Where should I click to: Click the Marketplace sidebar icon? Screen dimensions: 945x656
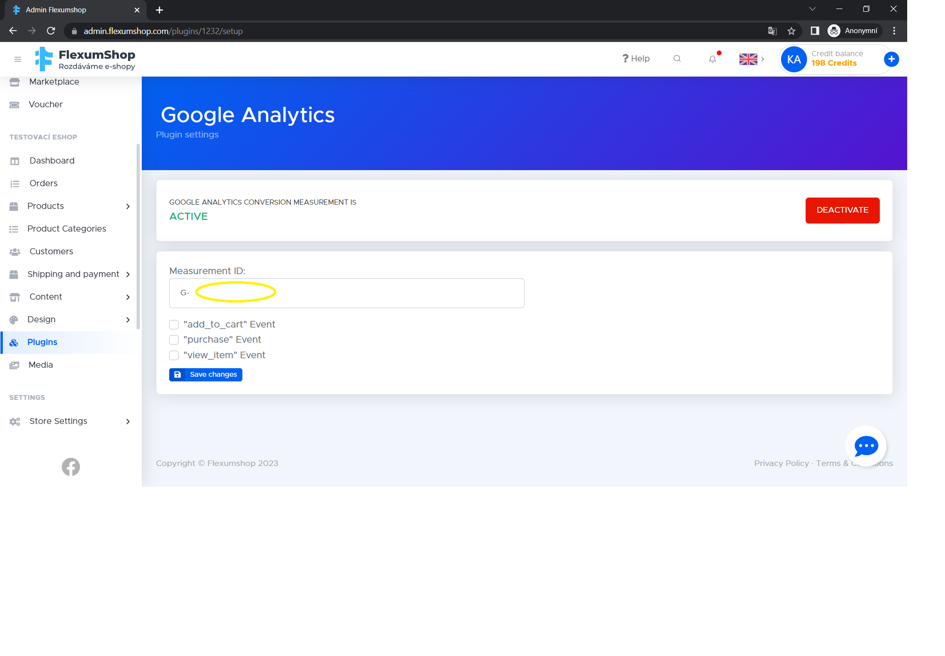click(x=15, y=82)
